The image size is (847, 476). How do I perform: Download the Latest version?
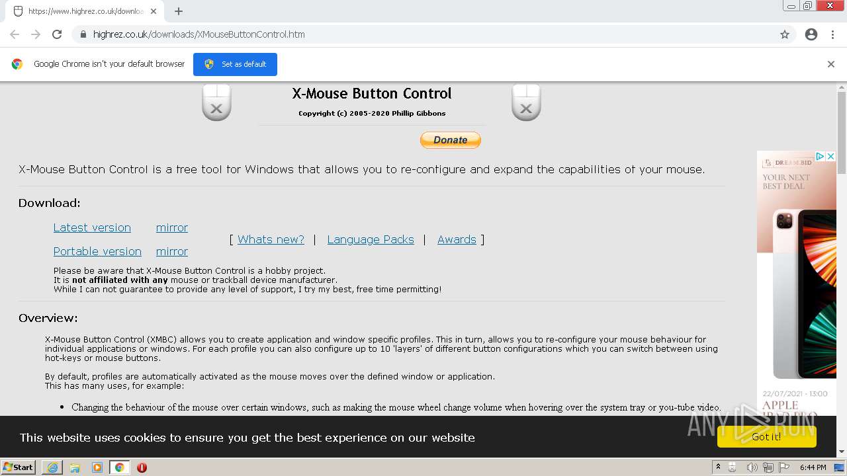click(92, 227)
